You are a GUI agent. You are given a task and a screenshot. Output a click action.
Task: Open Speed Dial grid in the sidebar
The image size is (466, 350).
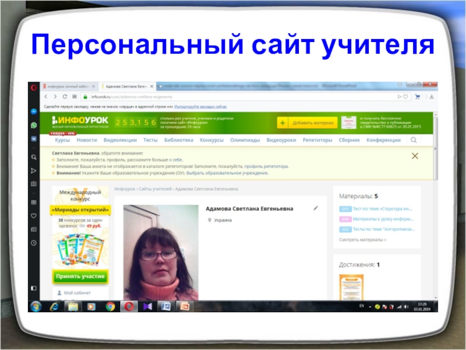(34, 202)
